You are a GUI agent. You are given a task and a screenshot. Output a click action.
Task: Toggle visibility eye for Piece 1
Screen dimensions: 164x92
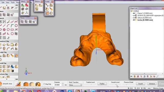point(134,13)
